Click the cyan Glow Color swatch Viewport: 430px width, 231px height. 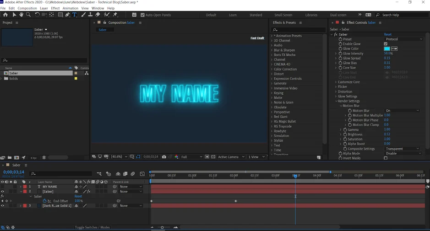pyautogui.click(x=387, y=48)
